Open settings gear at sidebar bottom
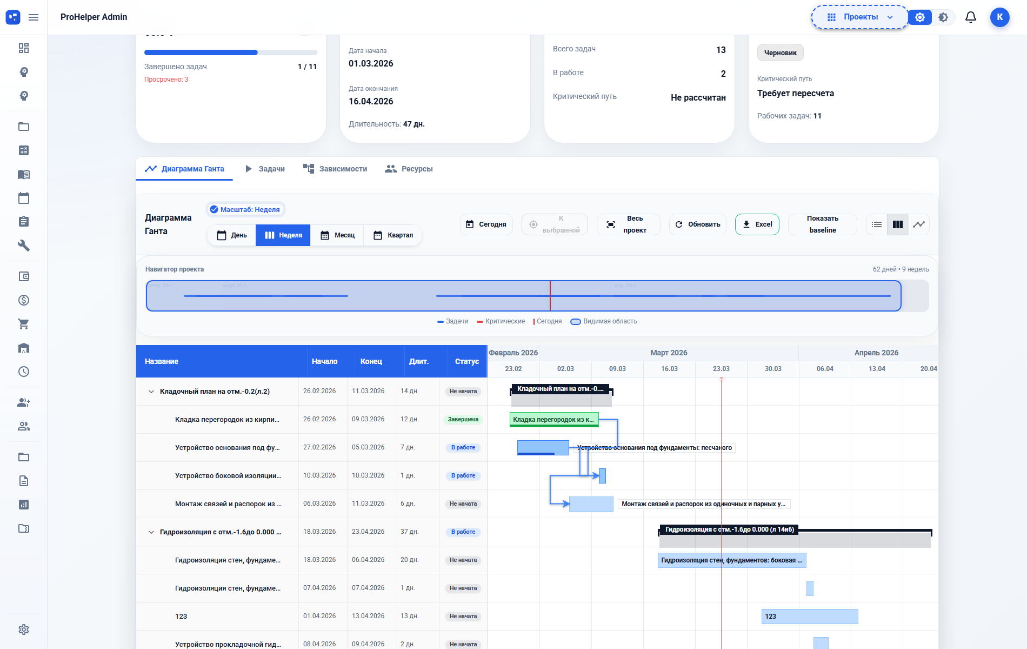This screenshot has height=649, width=1027. [24, 630]
